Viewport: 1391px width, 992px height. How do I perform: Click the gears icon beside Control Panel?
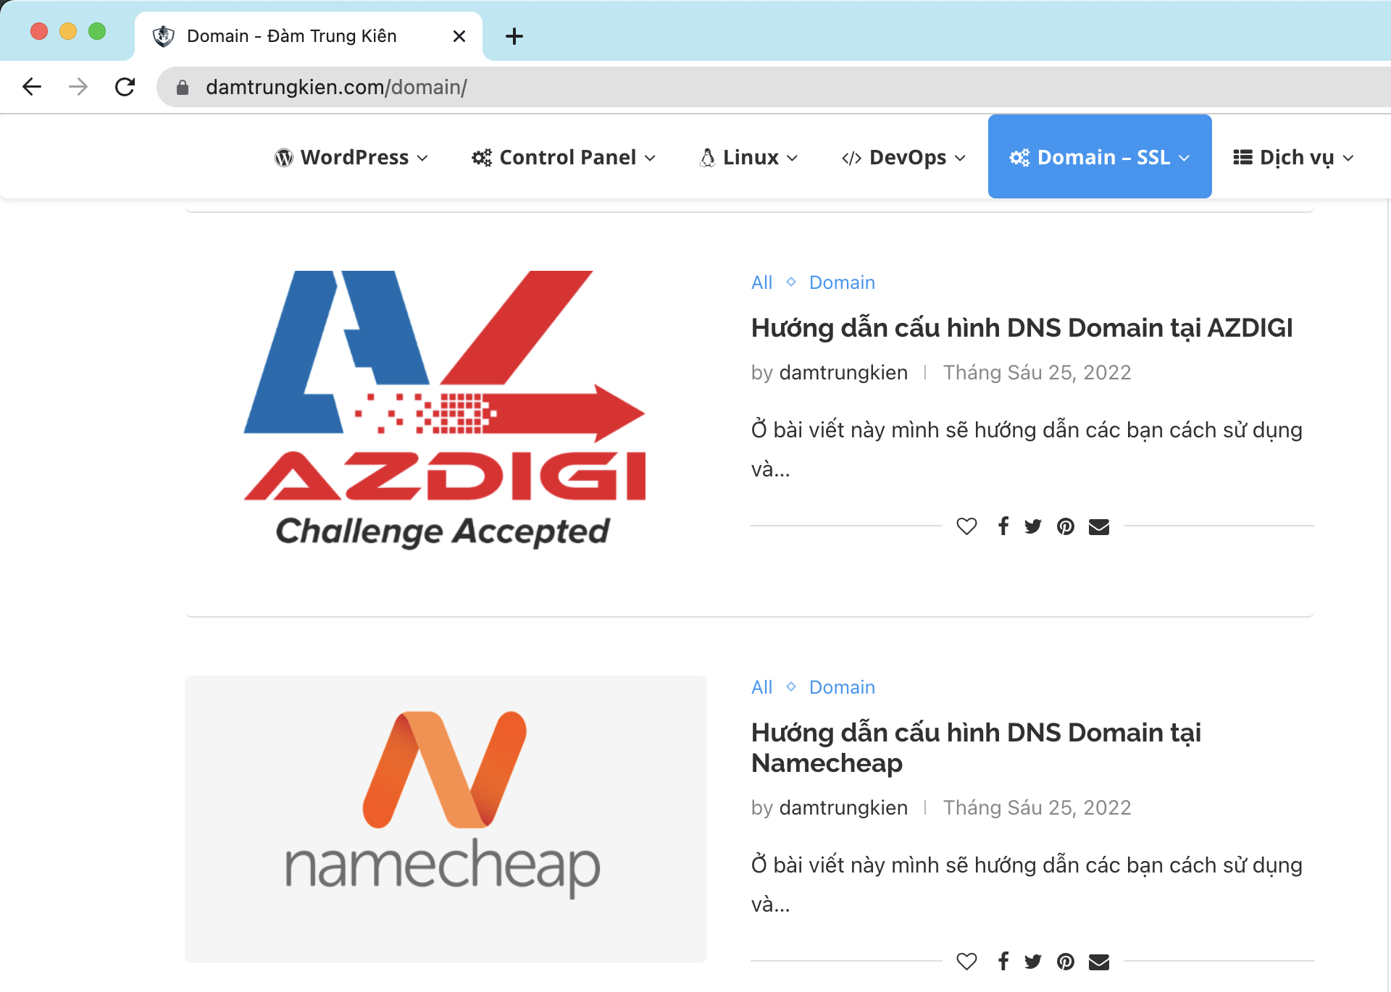[x=482, y=157]
